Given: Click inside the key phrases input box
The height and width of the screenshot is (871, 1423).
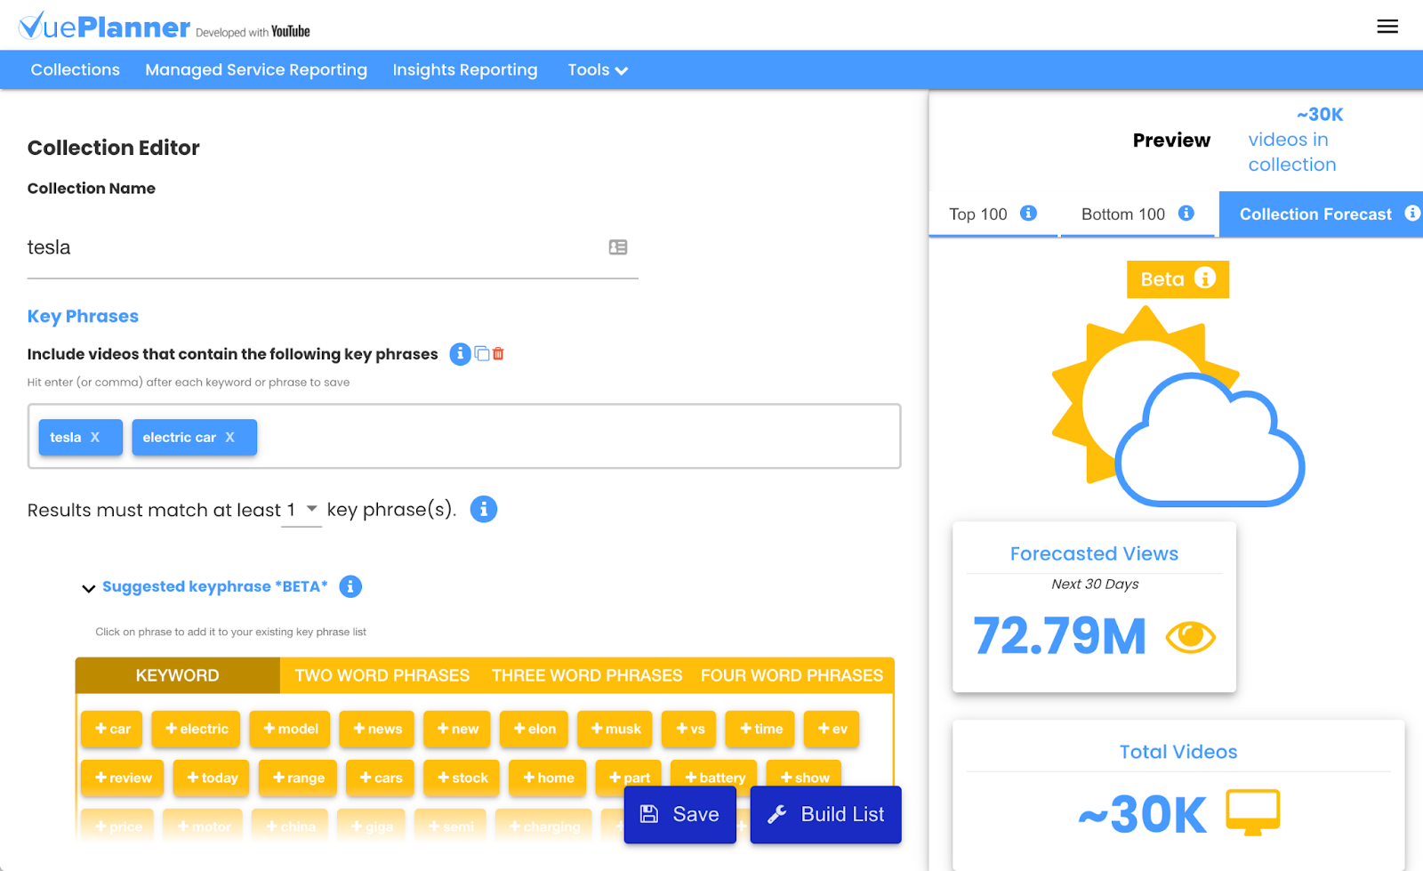Looking at the screenshot, I should [x=464, y=437].
